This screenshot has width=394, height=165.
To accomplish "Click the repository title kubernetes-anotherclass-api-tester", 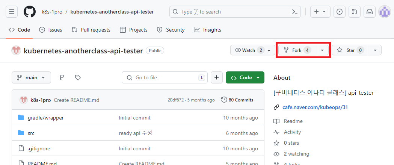I will [83, 51].
